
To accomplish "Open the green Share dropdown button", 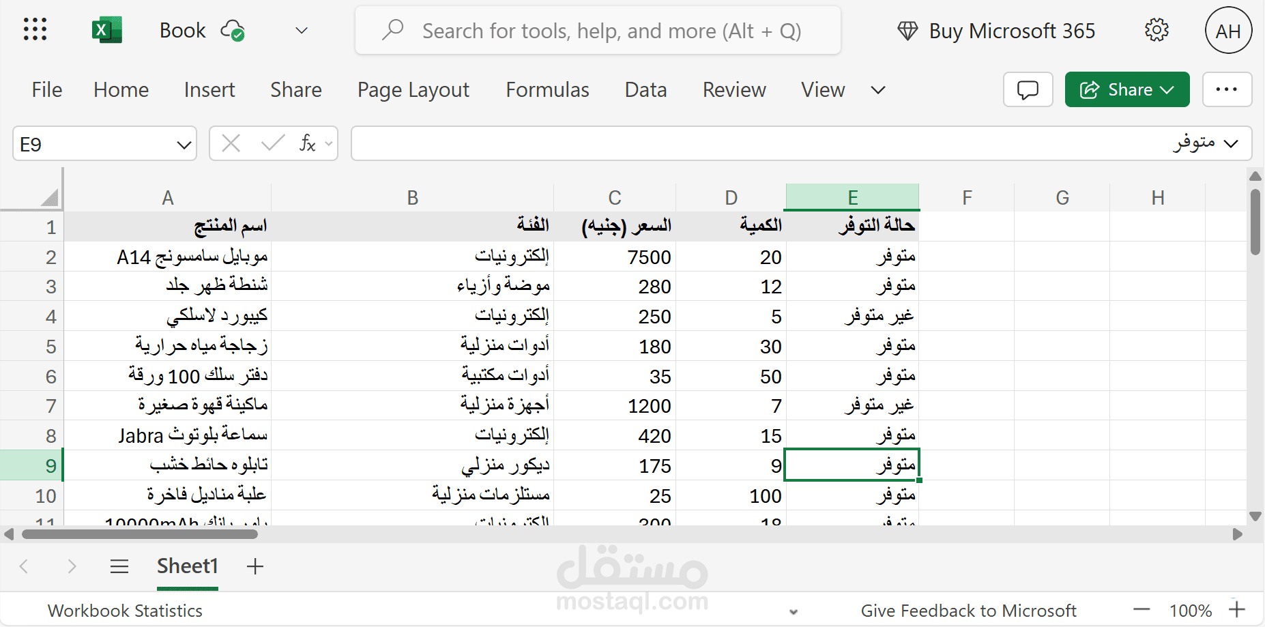I will 1127,89.
